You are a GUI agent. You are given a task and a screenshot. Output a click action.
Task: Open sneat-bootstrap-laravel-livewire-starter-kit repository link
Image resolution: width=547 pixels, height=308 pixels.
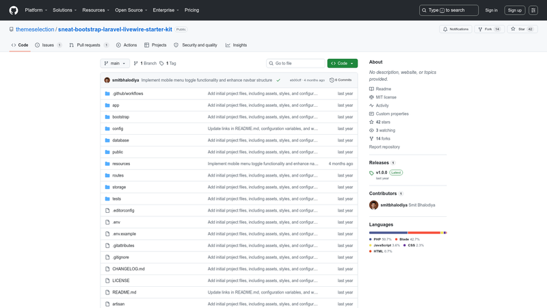pyautogui.click(x=115, y=29)
